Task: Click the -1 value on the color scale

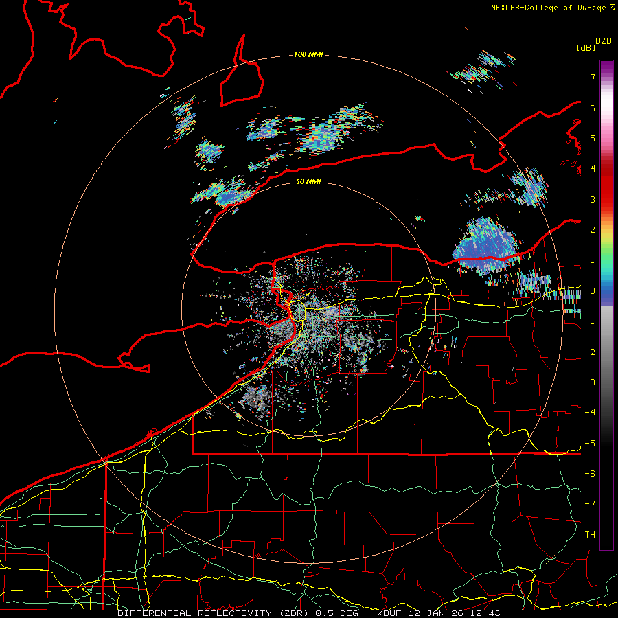Action: click(590, 321)
